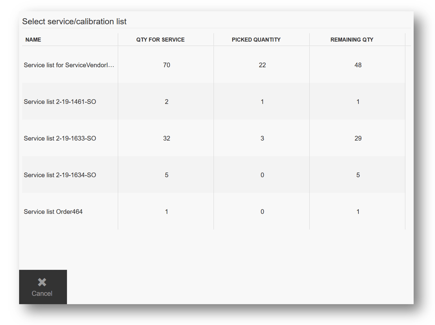Screen dimensions: 435x325
Task: Click picked quantity value 22
Action: pyautogui.click(x=262, y=65)
